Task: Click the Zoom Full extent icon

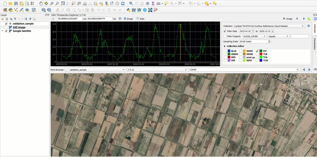Action: tap(63, 3)
